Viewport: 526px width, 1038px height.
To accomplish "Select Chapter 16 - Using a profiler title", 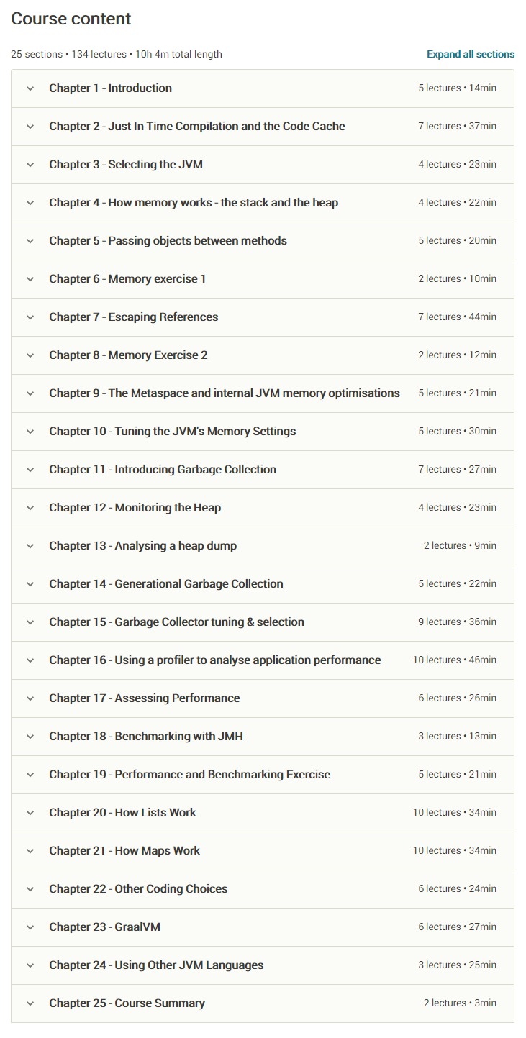I will coord(215,660).
